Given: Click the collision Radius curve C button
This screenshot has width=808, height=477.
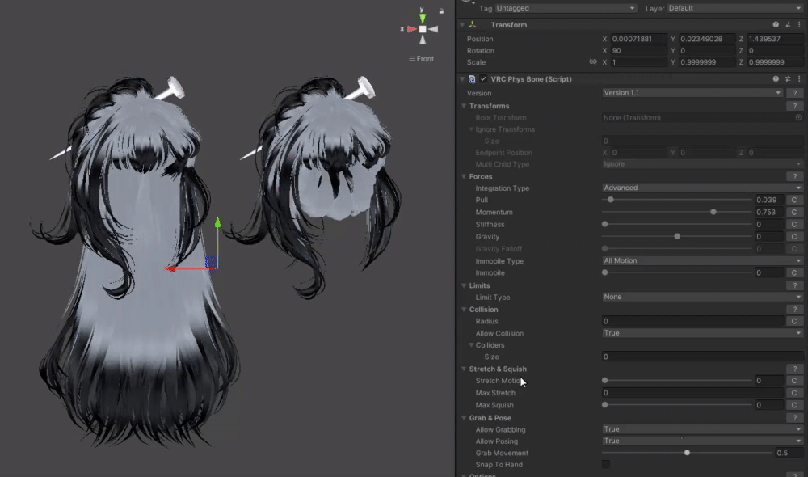Looking at the screenshot, I should pyautogui.click(x=794, y=321).
